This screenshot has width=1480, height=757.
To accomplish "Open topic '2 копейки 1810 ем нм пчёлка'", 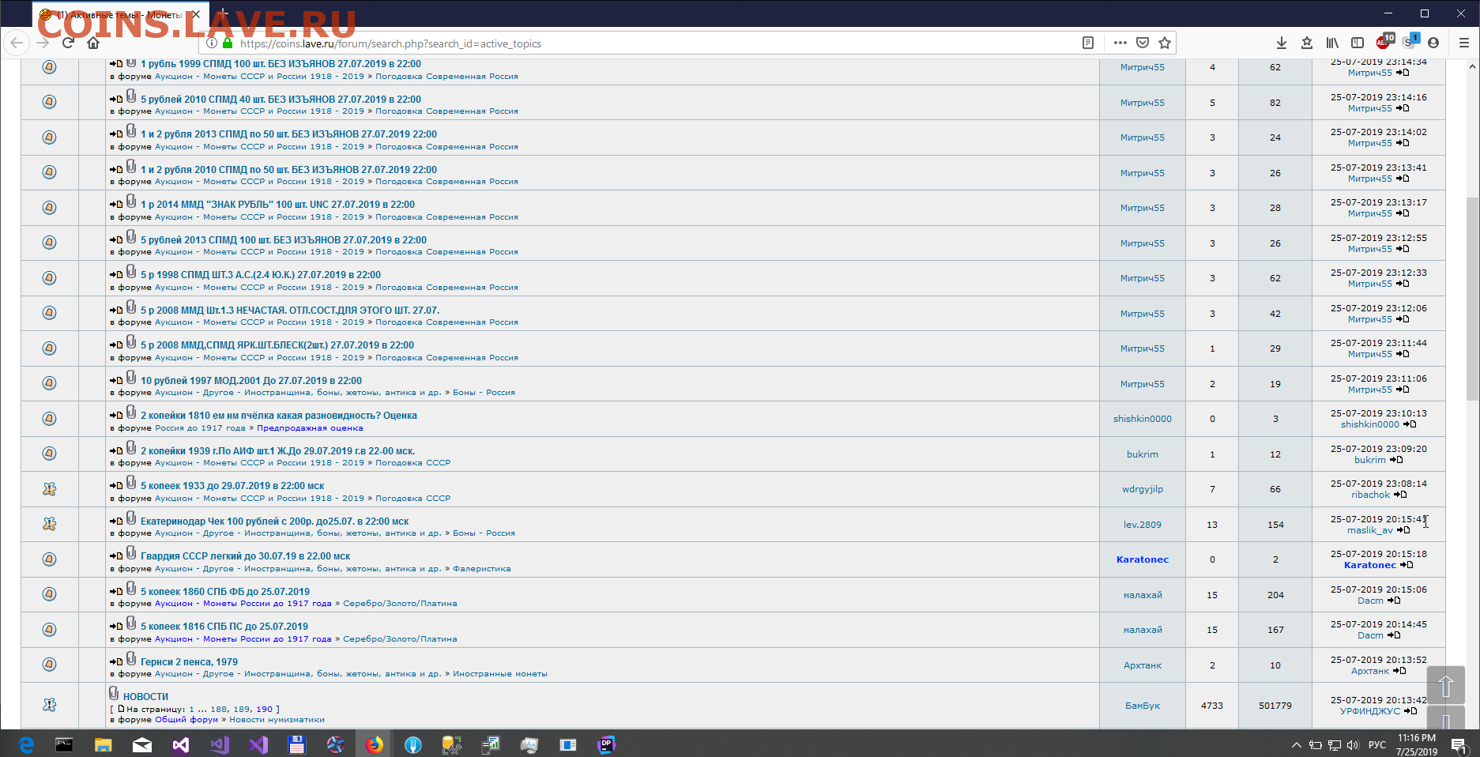I will [x=278, y=416].
